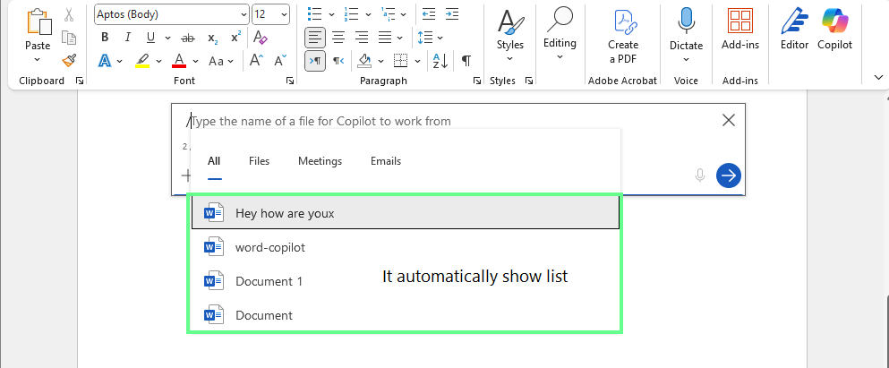
Task: Expand underline style dropdown arrow
Action: (x=167, y=38)
